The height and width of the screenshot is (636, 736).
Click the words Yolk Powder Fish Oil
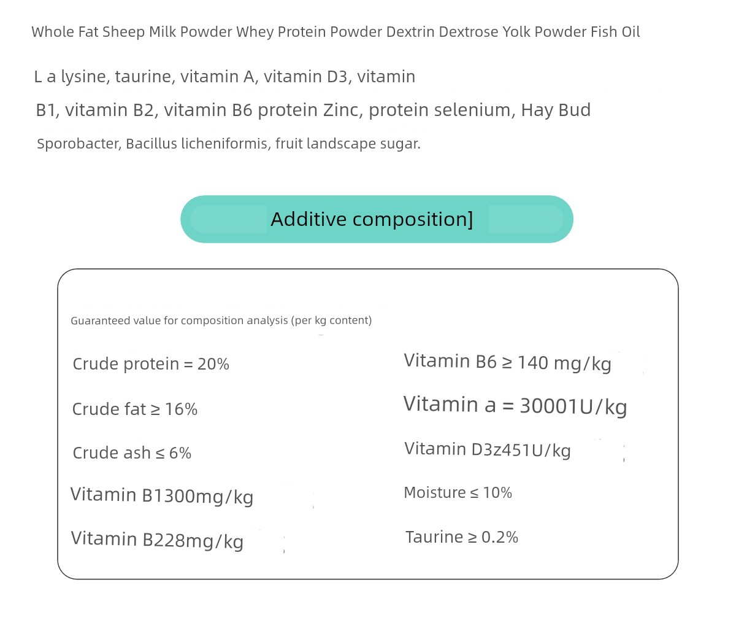click(x=571, y=32)
